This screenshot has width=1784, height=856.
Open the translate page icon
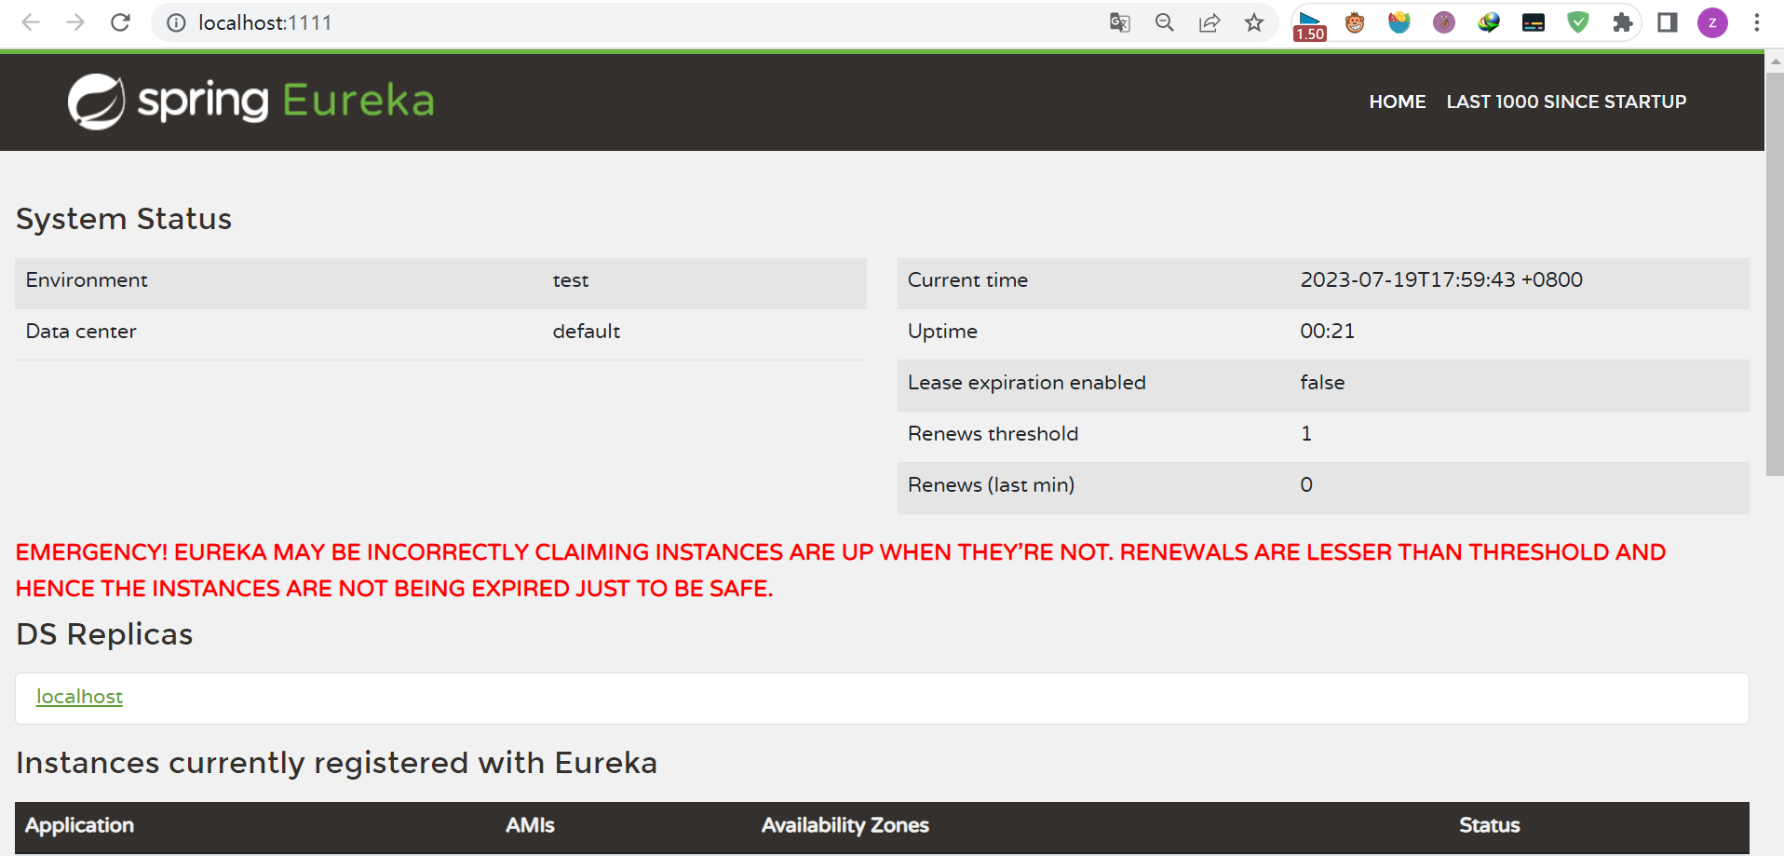(x=1120, y=22)
